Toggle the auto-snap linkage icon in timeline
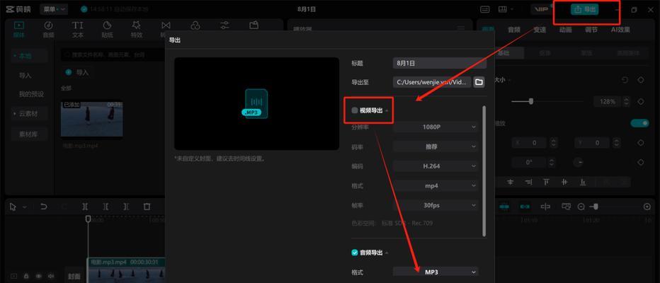This screenshot has width=660, height=283. [x=525, y=207]
